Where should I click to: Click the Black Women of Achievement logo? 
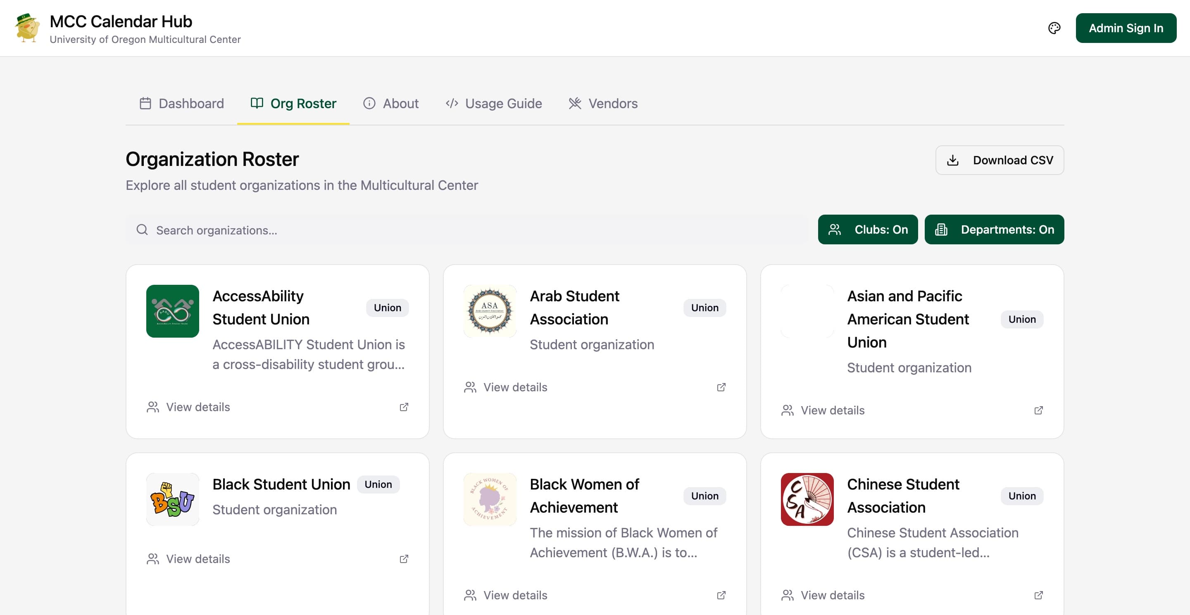[x=490, y=500]
